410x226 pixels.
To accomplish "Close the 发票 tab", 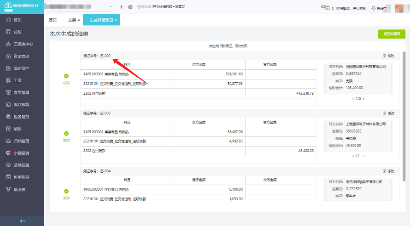I will 79,20.
